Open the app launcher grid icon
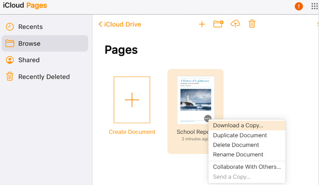Viewport: 319px width, 185px height. tap(315, 6)
